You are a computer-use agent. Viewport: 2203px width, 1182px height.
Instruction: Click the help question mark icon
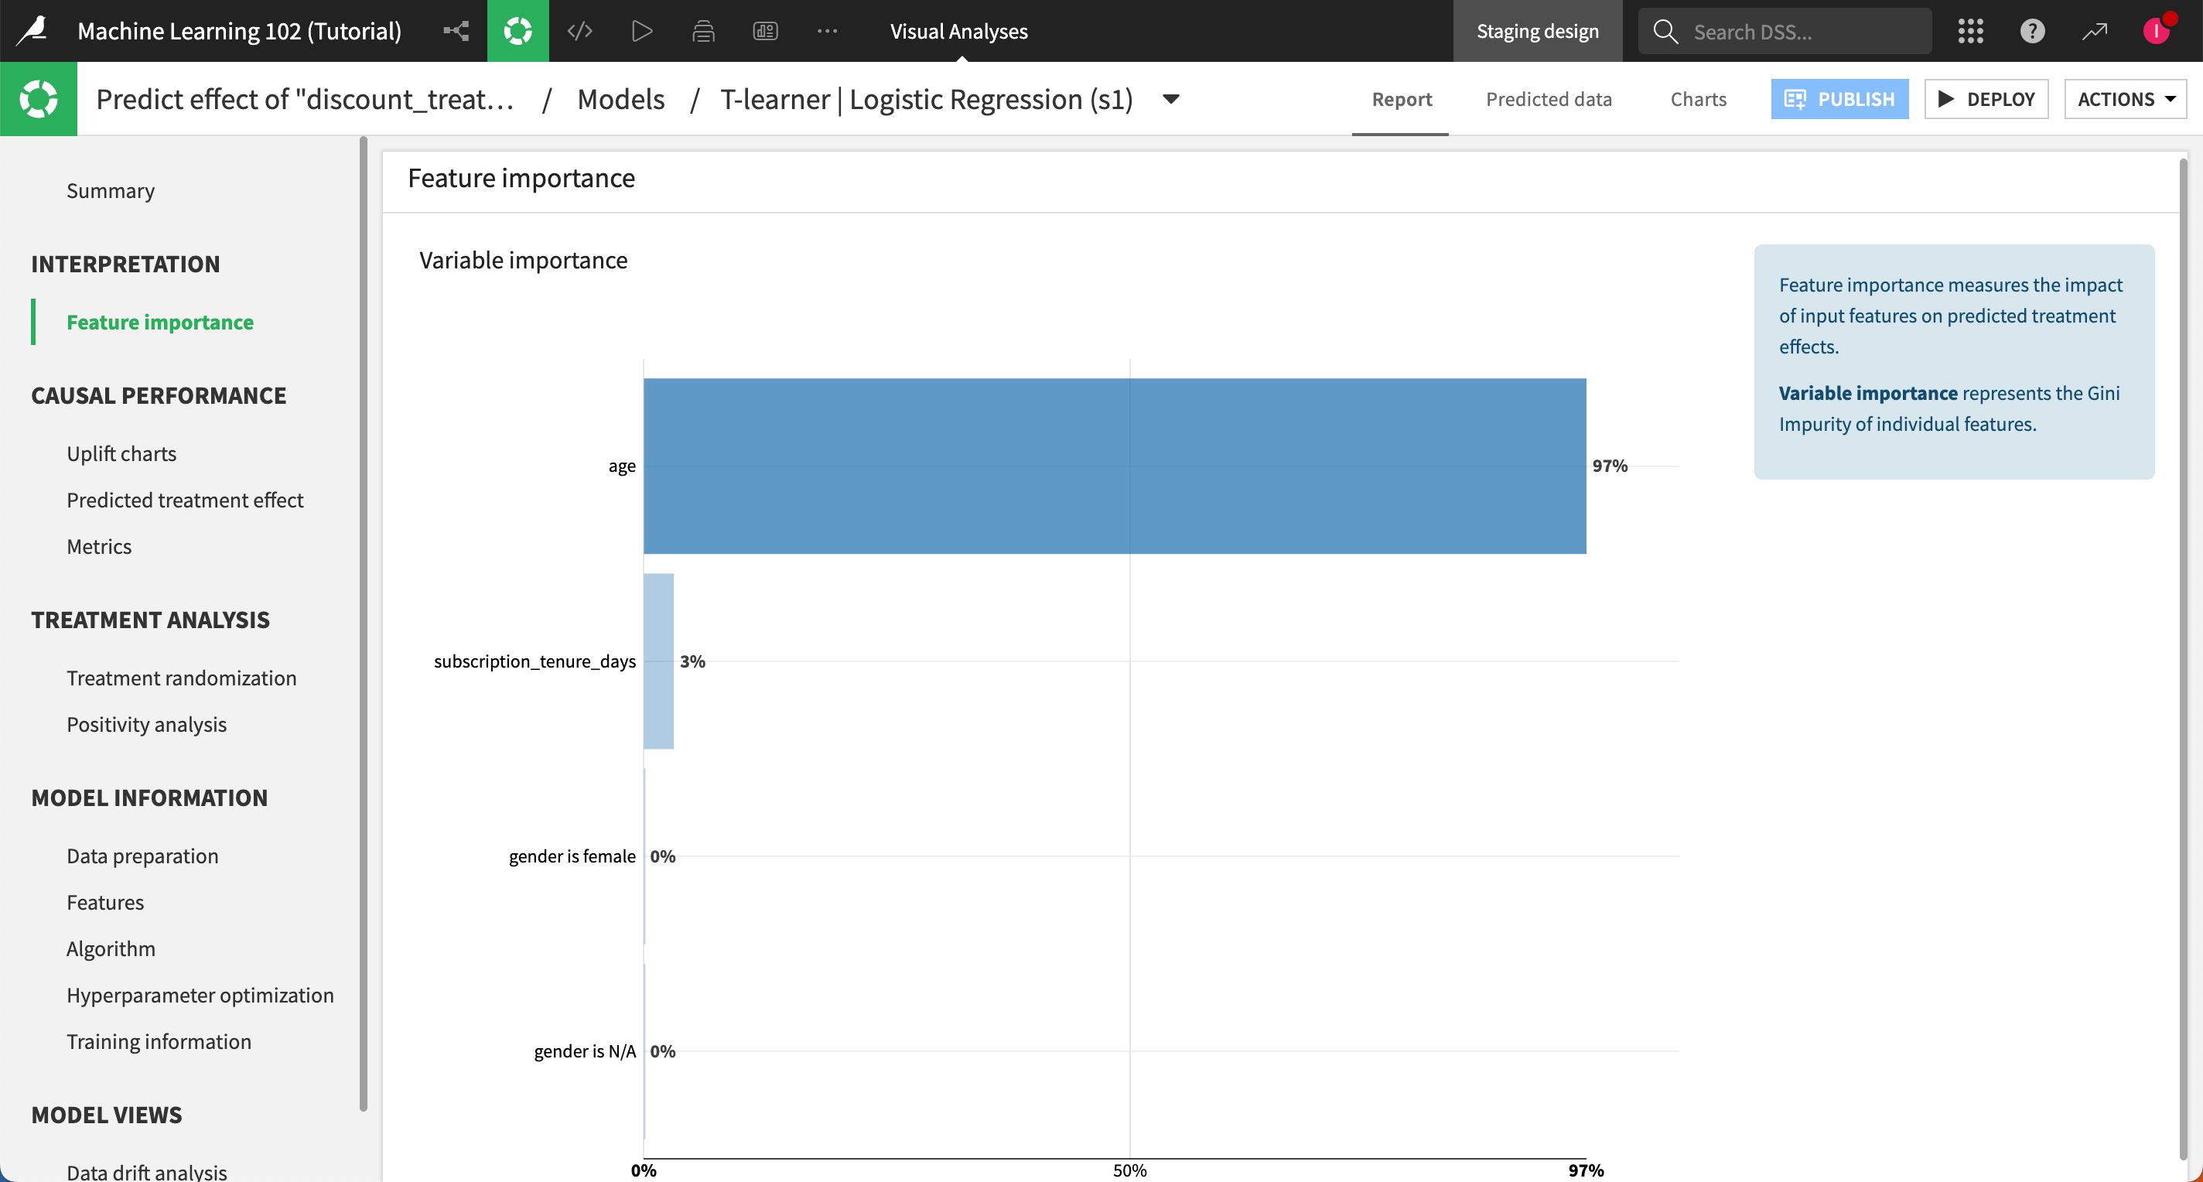(2032, 31)
